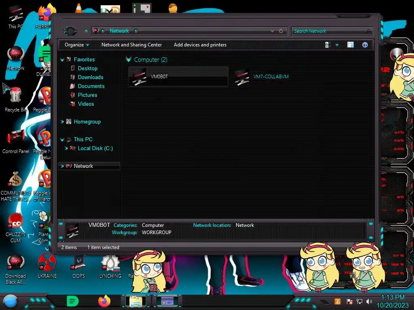Click the purple window app taskbar button
The height and width of the screenshot is (310, 414).
click(x=167, y=301)
